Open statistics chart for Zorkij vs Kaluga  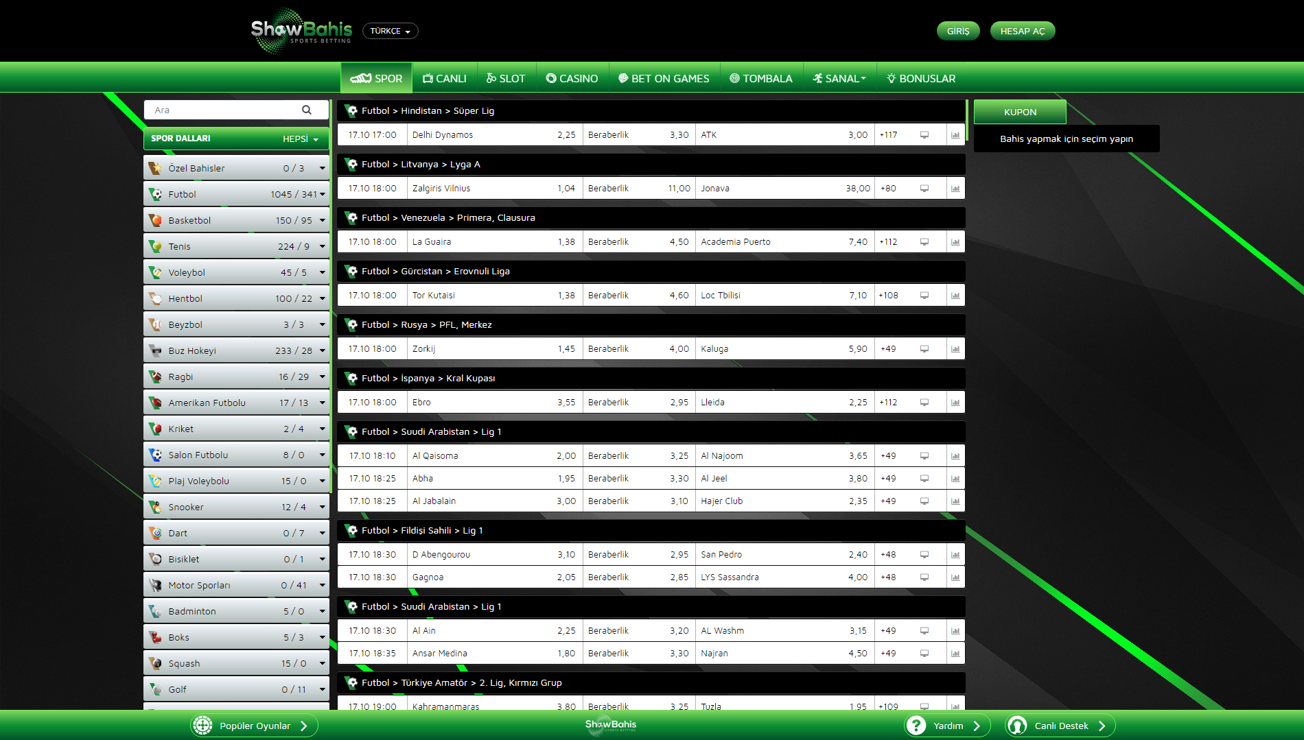[955, 349]
